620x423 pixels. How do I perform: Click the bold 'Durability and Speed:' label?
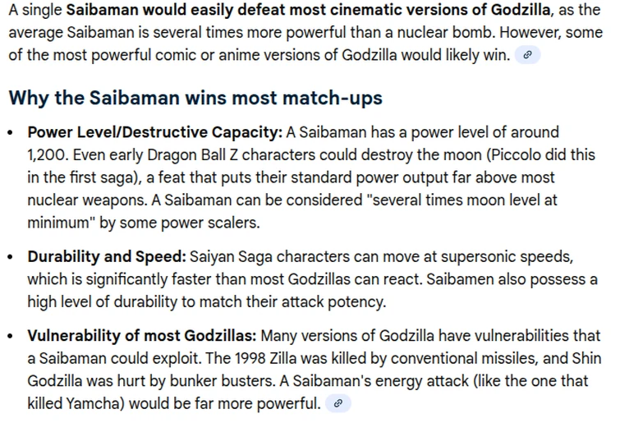coord(107,256)
